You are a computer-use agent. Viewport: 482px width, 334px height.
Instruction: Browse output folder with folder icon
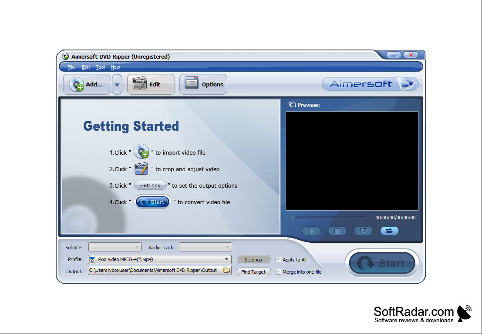227,270
